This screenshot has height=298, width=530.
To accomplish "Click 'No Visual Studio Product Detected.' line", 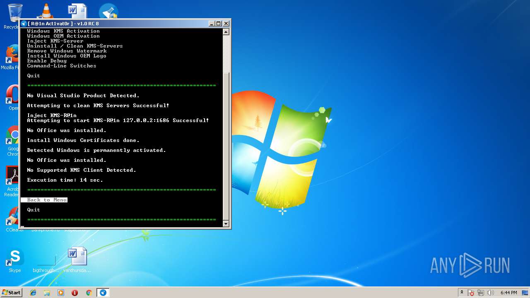I will pos(83,96).
